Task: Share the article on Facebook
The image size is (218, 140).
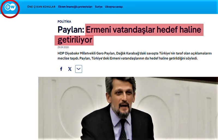Action: 61,69
